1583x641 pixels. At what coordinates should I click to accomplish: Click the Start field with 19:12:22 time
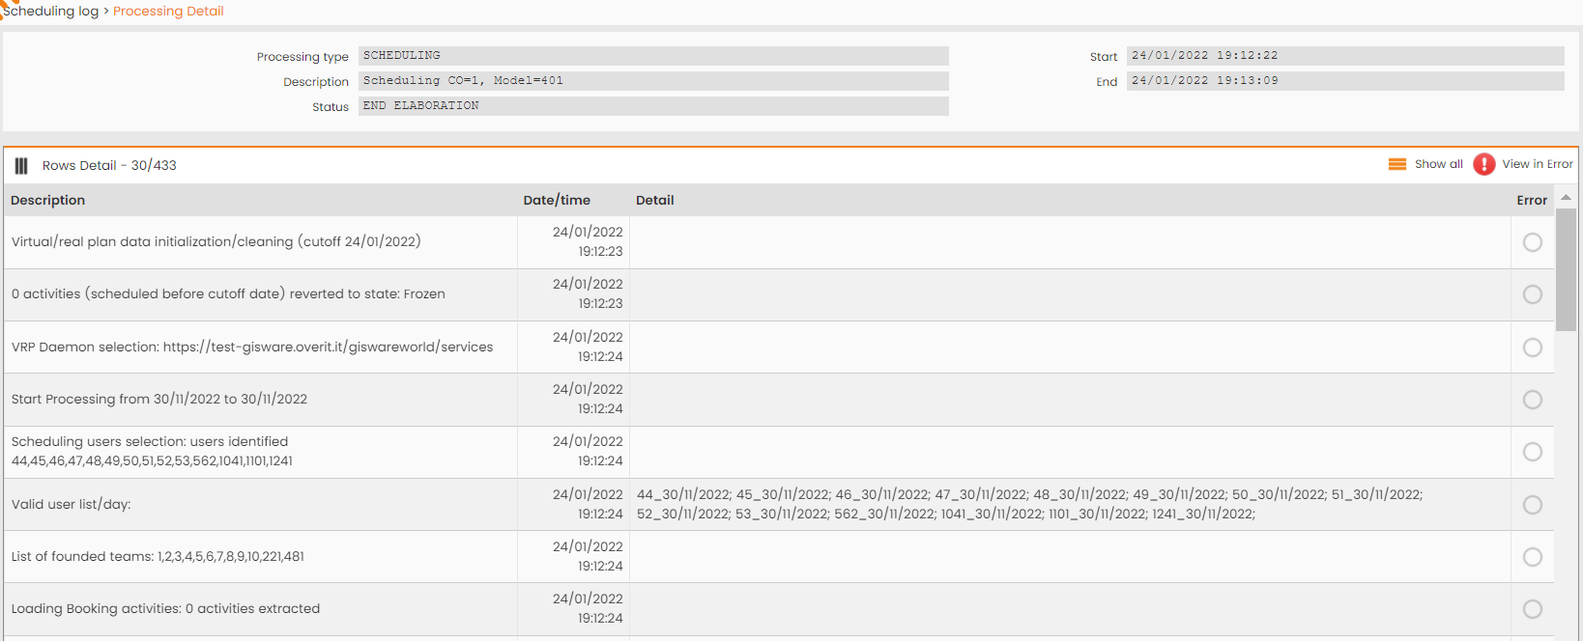[x=1345, y=56]
